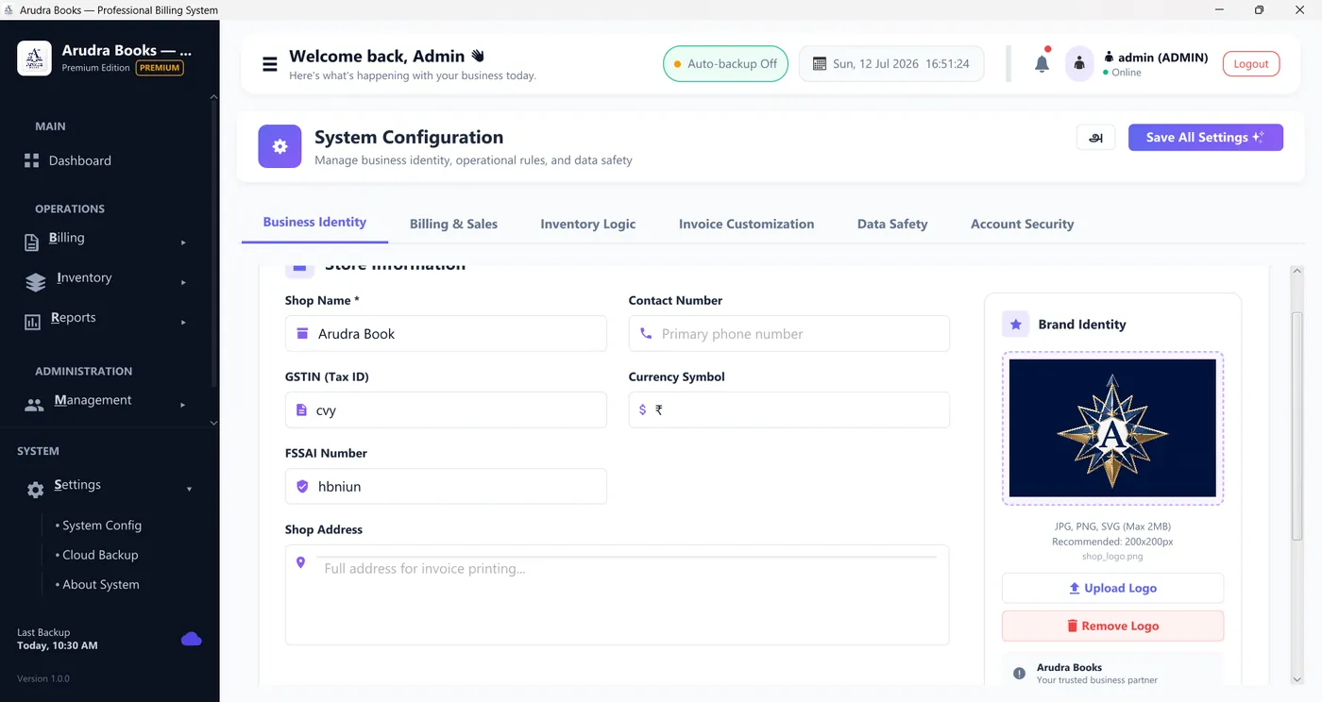Viewport: 1322px width, 702px height.
Task: Click the FSSAI Number input field
Action: tap(446, 487)
